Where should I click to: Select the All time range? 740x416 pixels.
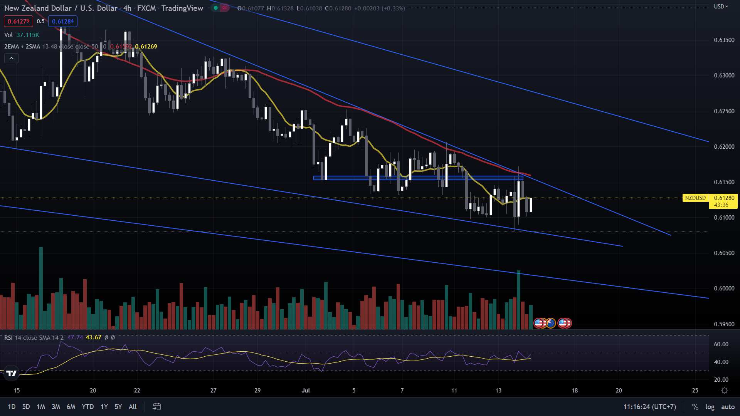click(133, 407)
